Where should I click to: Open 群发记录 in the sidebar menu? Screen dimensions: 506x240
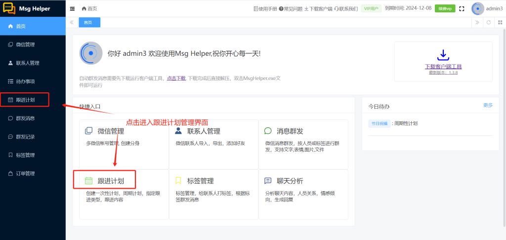(x=25, y=137)
